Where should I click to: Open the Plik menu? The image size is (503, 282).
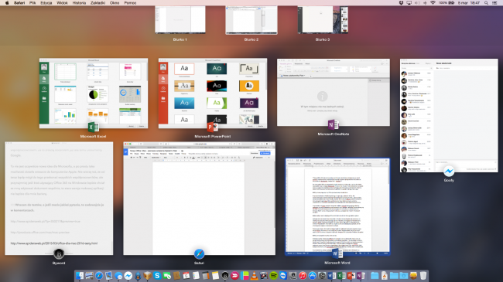[33, 3]
